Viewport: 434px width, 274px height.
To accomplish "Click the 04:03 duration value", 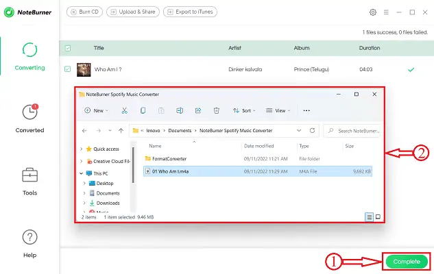I will [366, 69].
